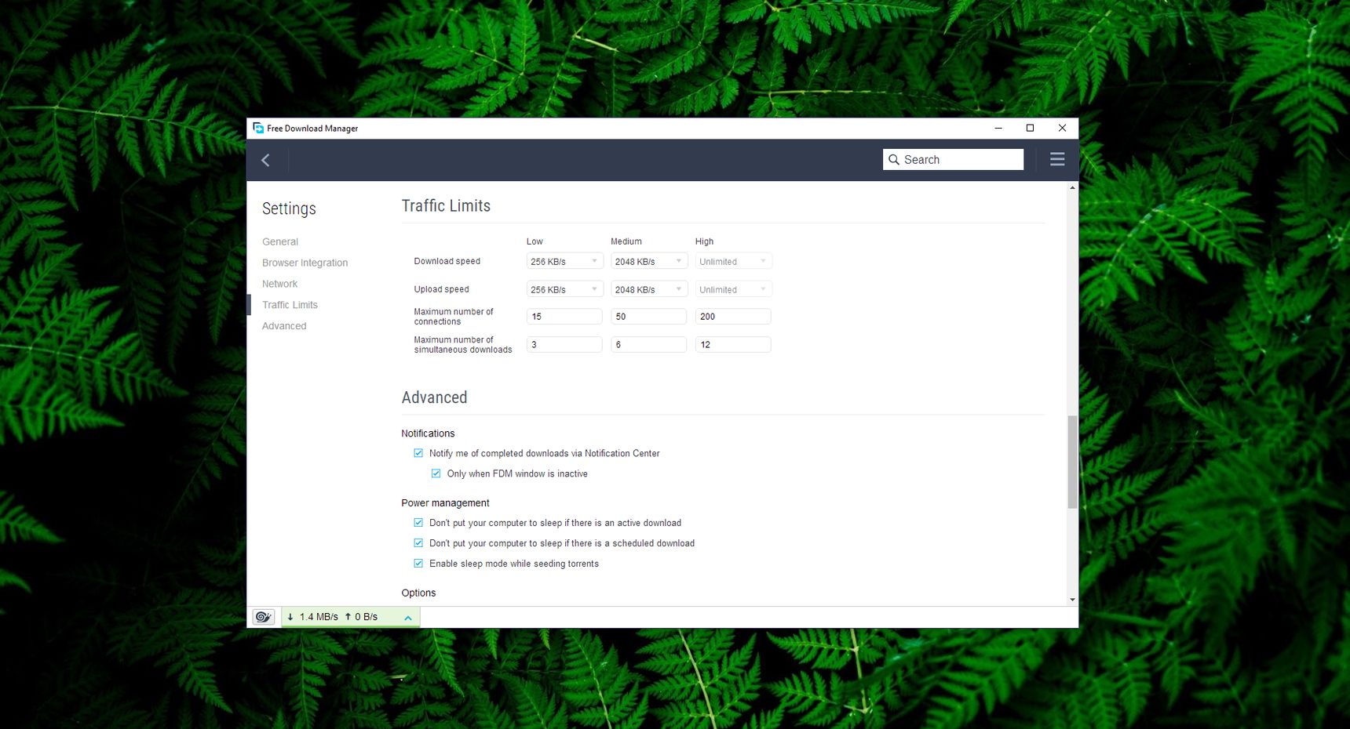The width and height of the screenshot is (1350, 729).
Task: Click the Medium column header
Action: click(x=626, y=241)
